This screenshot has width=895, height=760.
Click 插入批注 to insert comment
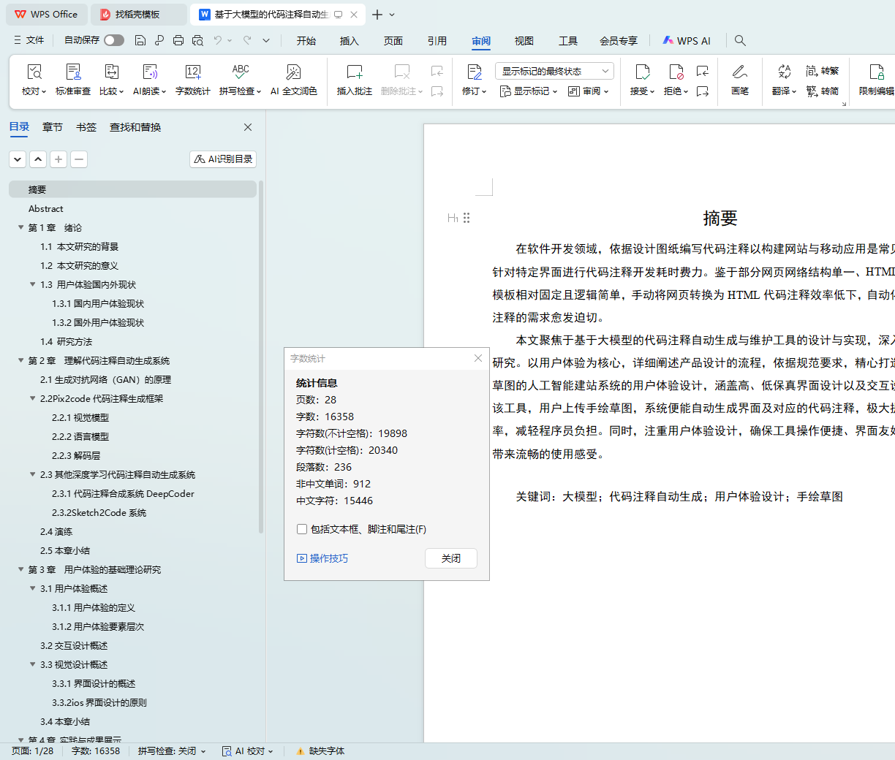pyautogui.click(x=355, y=72)
